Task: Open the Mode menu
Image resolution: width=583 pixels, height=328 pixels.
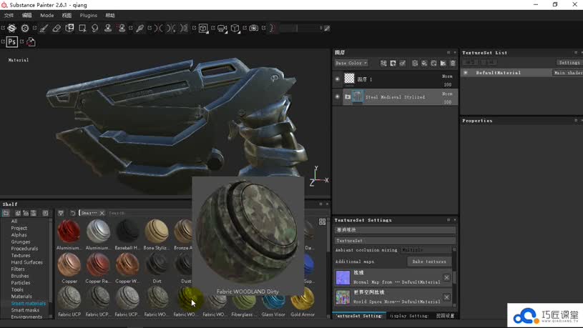Action: [x=46, y=15]
